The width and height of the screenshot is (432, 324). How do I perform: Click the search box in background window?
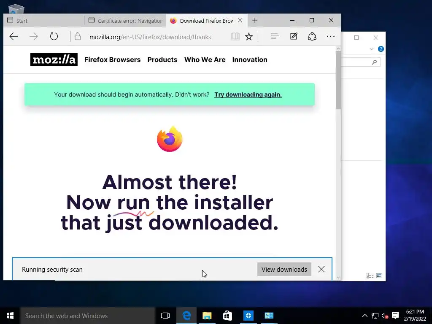pyautogui.click(x=361, y=62)
